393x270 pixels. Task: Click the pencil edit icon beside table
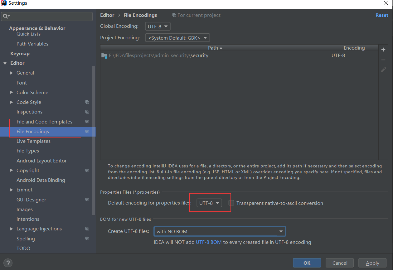(383, 70)
